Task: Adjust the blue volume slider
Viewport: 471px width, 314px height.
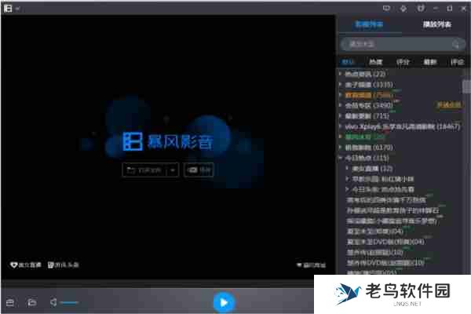Action: (x=69, y=302)
